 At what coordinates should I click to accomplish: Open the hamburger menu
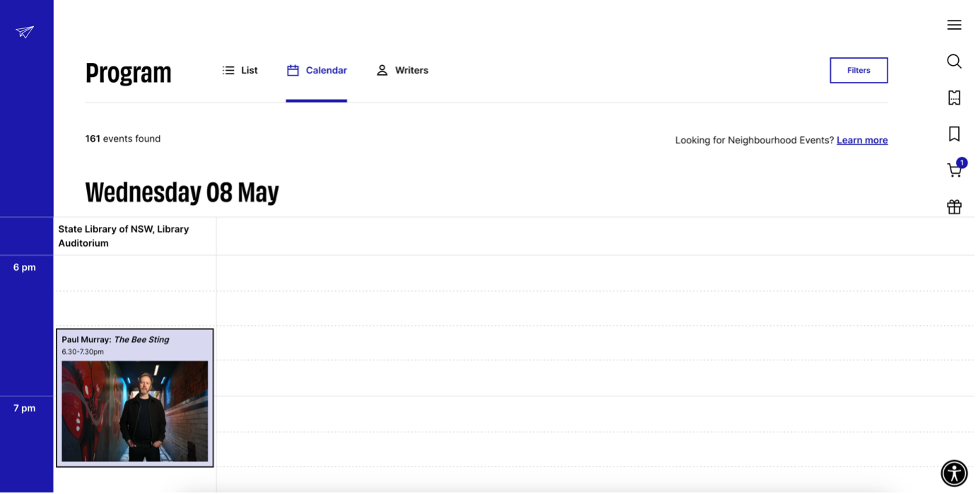pos(954,25)
